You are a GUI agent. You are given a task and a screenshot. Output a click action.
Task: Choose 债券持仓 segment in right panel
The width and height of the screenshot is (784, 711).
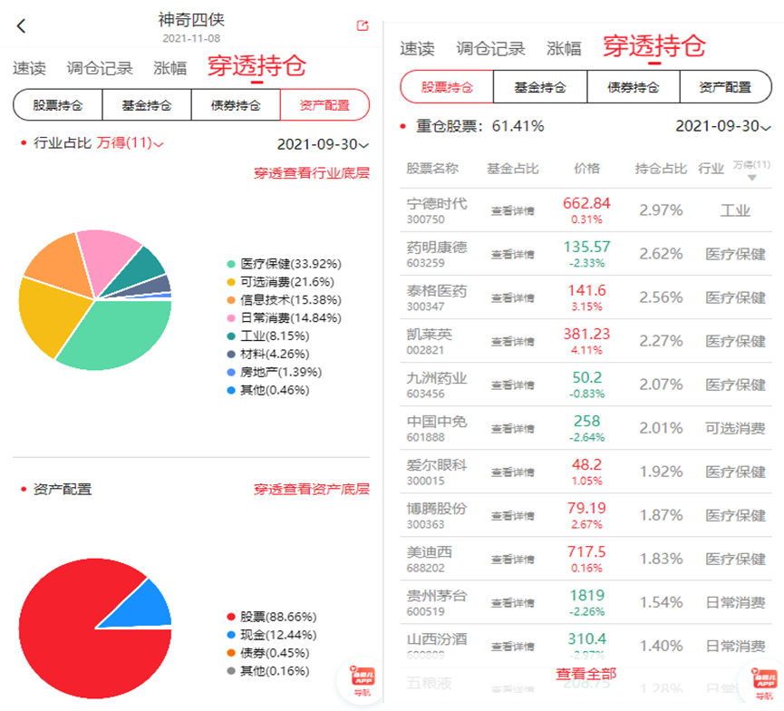pos(633,87)
